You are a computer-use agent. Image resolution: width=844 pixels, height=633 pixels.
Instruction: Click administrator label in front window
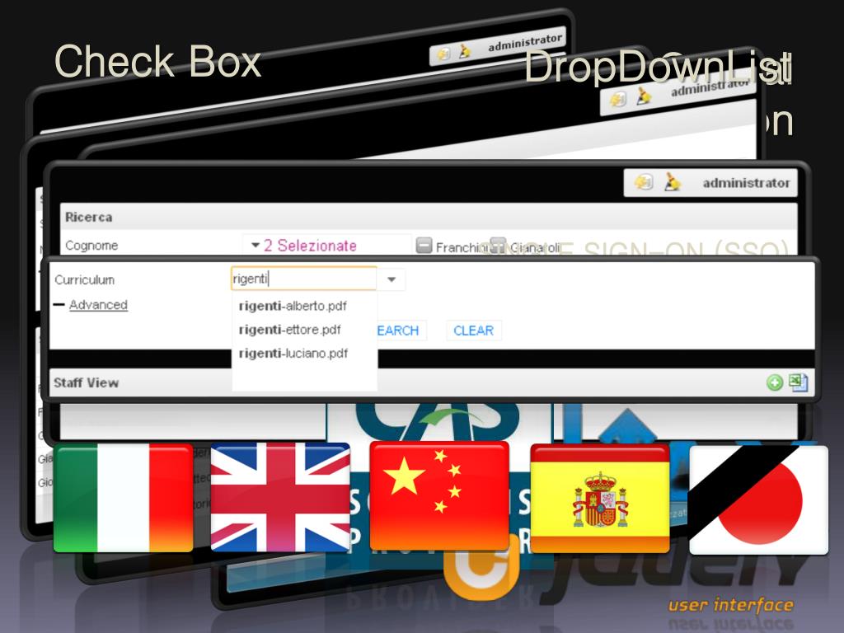point(746,183)
